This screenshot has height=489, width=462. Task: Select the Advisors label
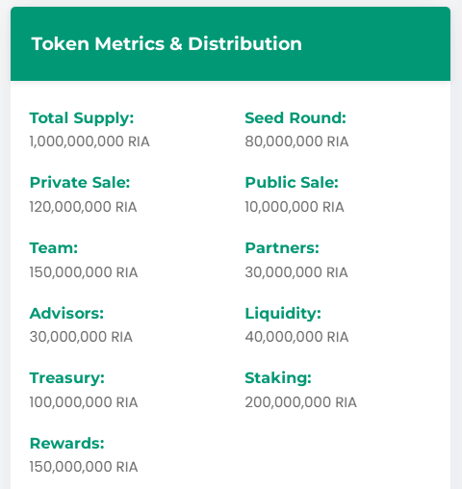66,313
